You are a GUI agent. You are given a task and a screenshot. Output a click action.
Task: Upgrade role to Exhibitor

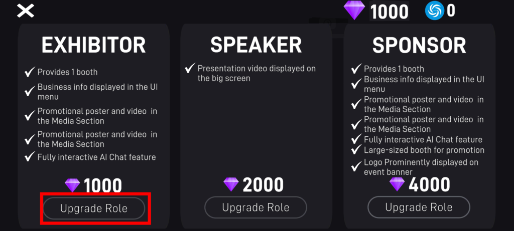(94, 208)
